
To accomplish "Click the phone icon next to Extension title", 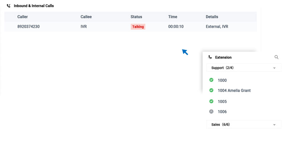I will pyautogui.click(x=210, y=57).
